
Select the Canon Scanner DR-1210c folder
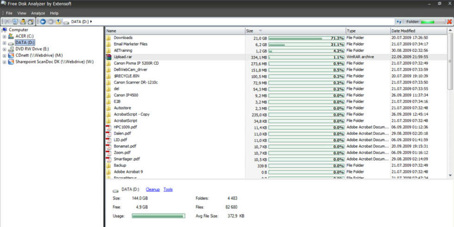pyautogui.click(x=136, y=82)
